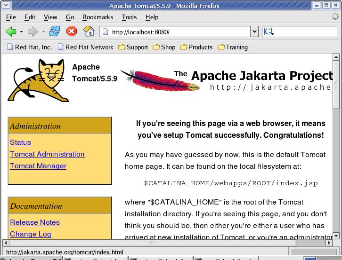Open the Shop bookmarks folder
The height and width of the screenshot is (260, 342).
point(164,47)
